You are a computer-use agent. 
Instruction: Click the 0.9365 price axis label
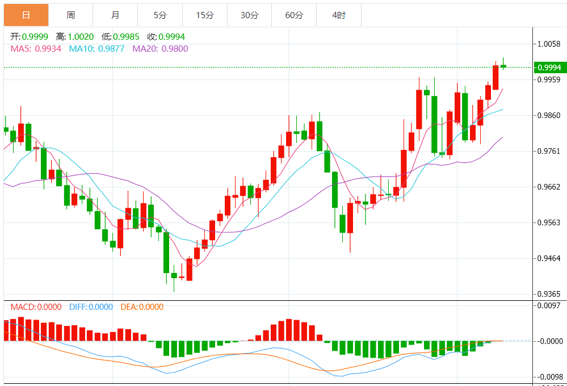click(x=549, y=294)
